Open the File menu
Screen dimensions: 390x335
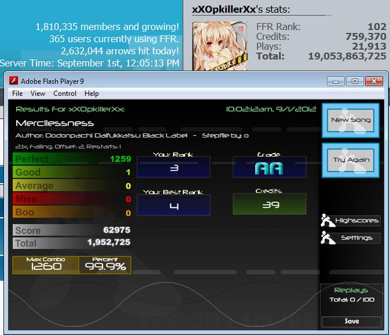click(x=17, y=94)
